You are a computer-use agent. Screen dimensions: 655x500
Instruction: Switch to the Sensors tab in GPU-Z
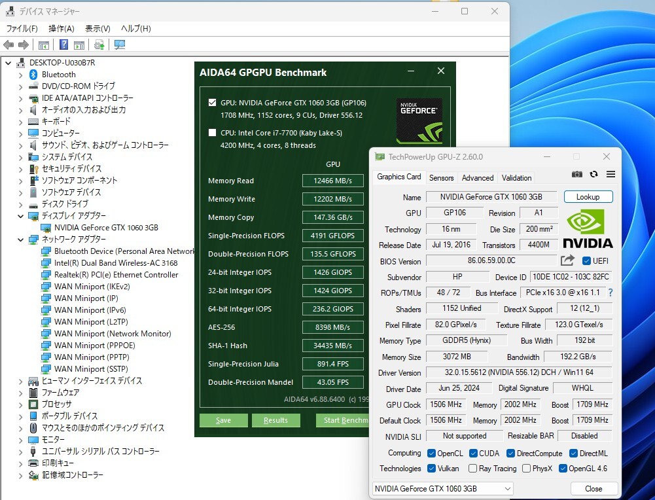(441, 177)
